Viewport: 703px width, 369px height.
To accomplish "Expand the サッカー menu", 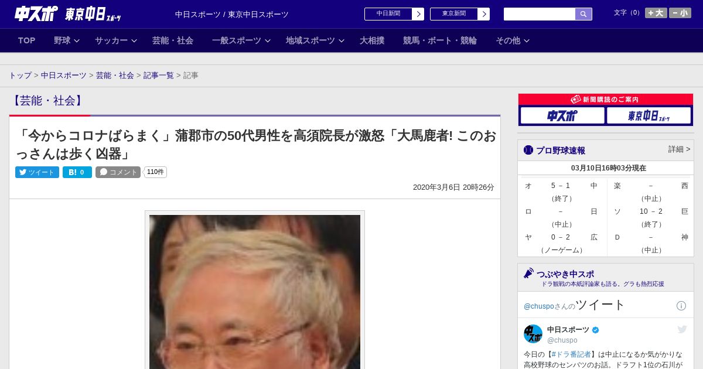I will pyautogui.click(x=116, y=40).
